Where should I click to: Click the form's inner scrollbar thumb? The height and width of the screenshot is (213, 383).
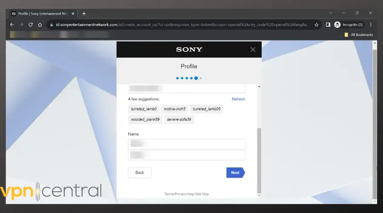(259, 161)
